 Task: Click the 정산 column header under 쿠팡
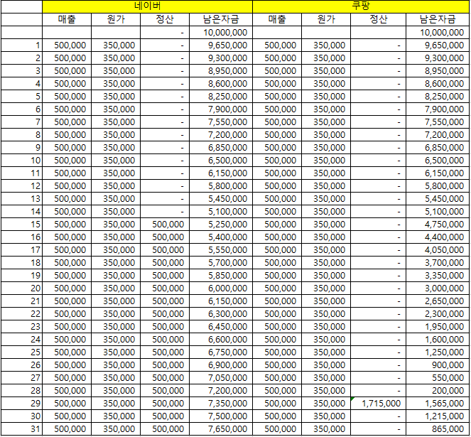(378, 19)
